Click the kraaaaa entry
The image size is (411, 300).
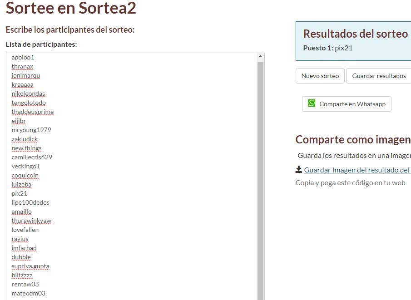click(22, 84)
